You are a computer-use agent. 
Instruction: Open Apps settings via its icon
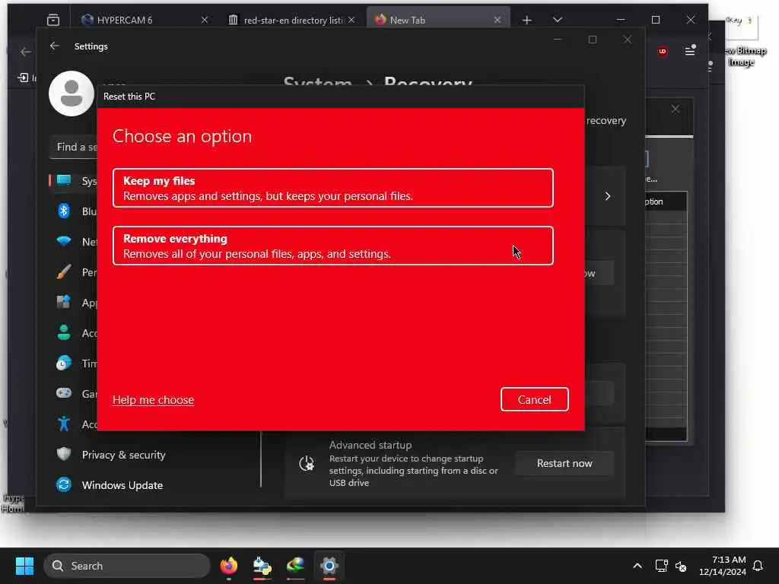coord(64,302)
